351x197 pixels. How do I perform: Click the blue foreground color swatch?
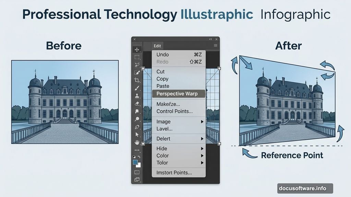pyautogui.click(x=135, y=162)
